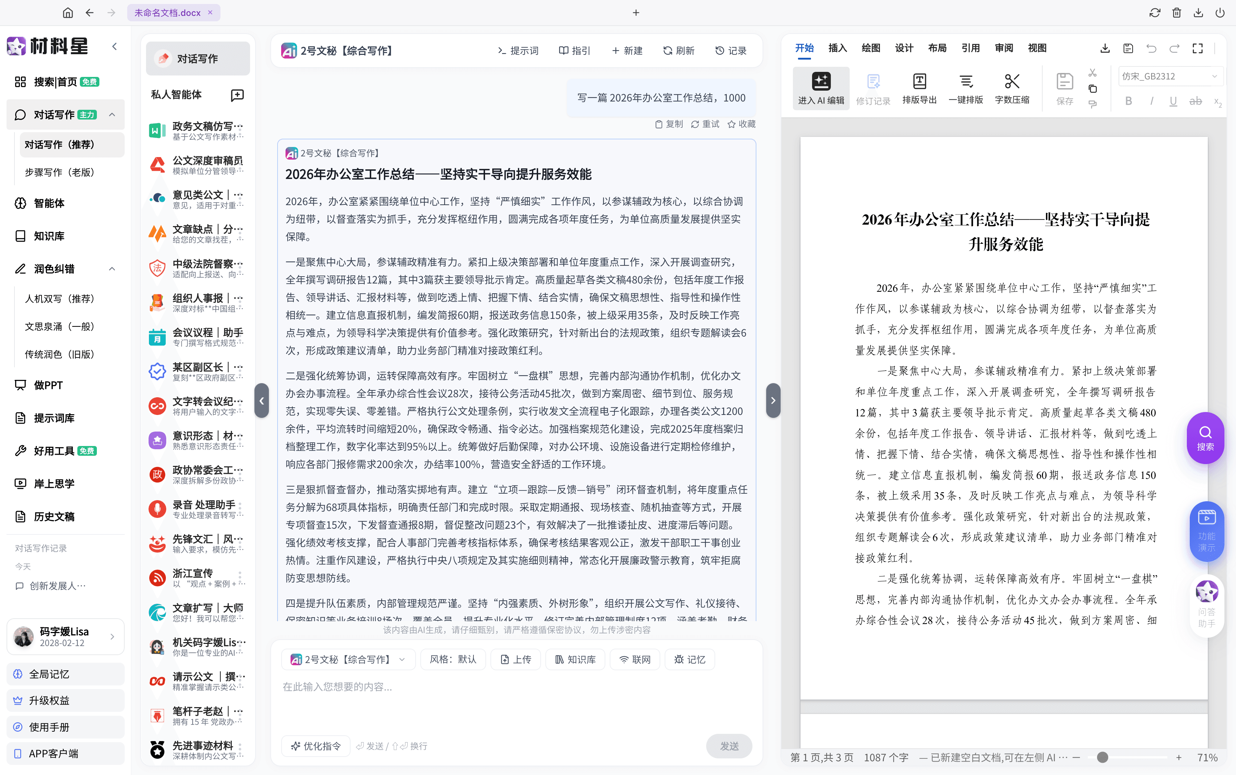Collapse 对话写作 sidebar section

coord(112,114)
